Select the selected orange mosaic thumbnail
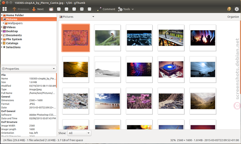The height and width of the screenshot is (144, 241). (76, 38)
